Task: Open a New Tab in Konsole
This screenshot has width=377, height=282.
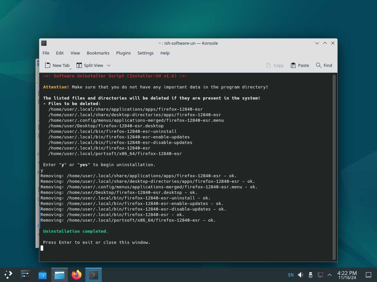Action: point(57,66)
